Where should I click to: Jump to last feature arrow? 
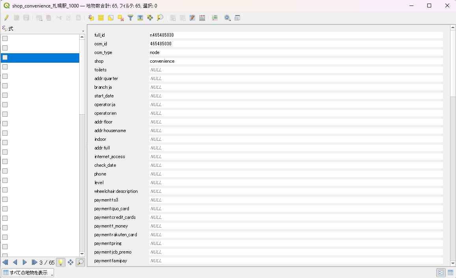(x=34, y=262)
